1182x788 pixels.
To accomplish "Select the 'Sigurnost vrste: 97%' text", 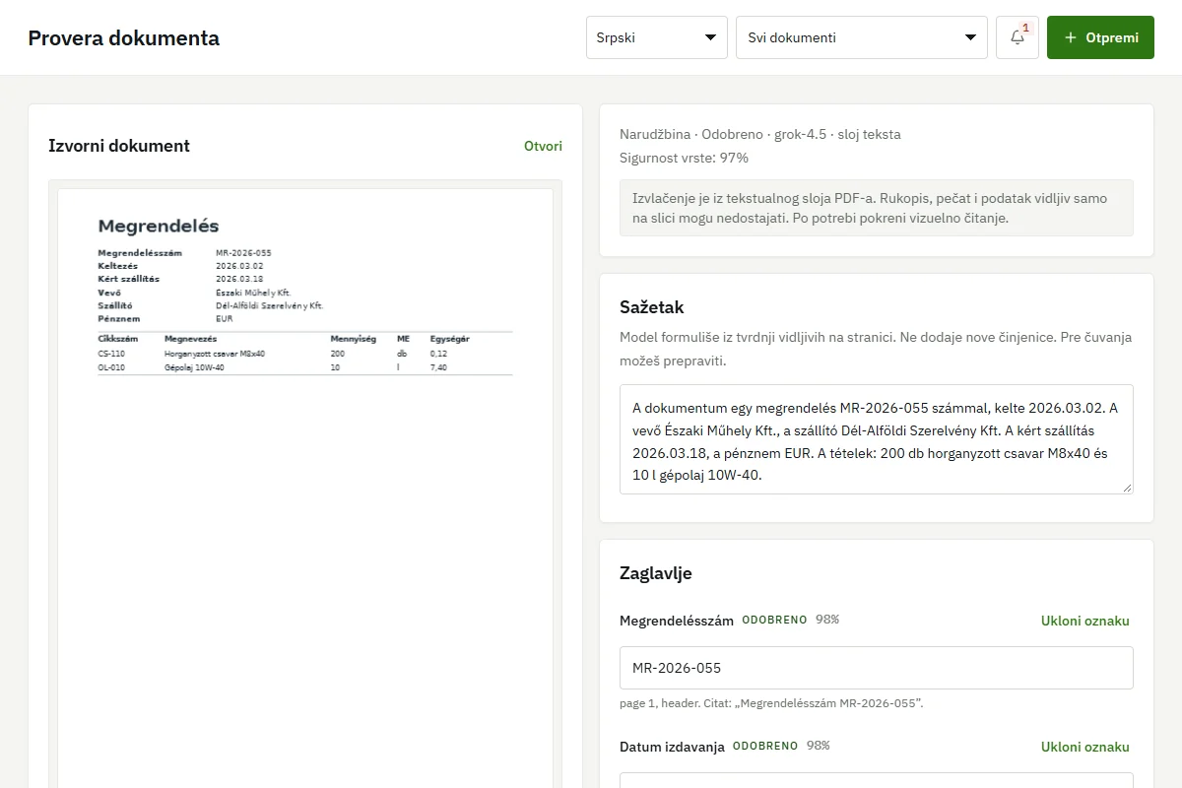I will point(685,158).
